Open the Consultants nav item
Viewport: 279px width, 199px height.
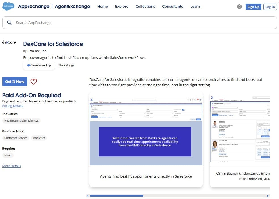[173, 7]
